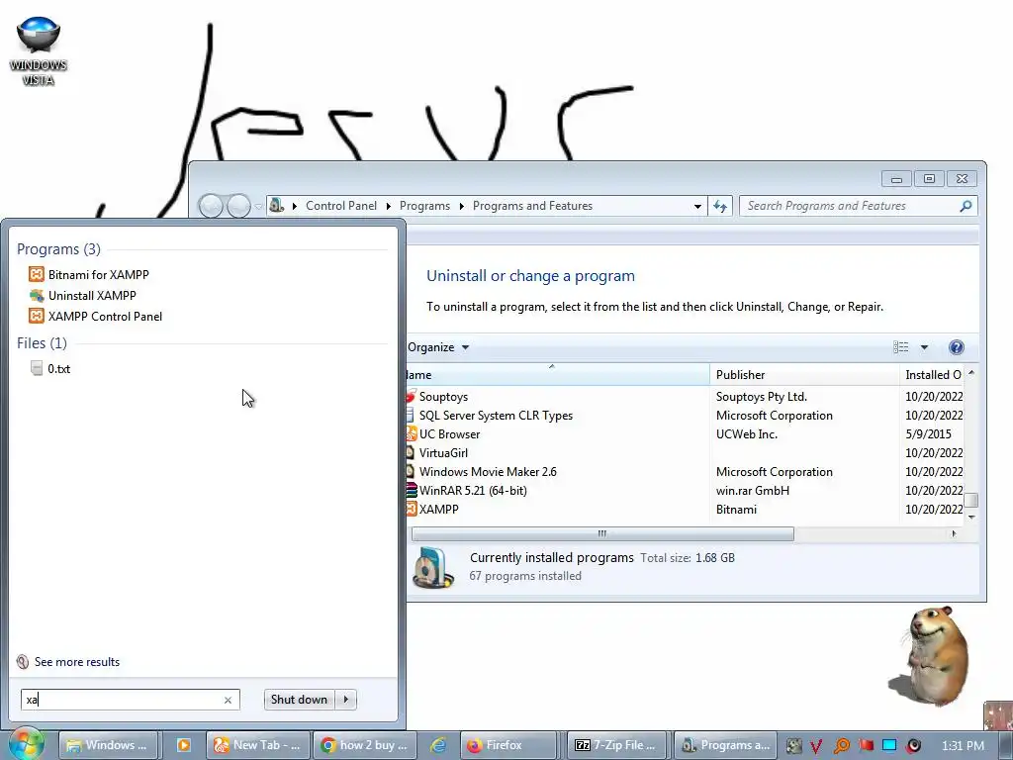Screen dimensions: 1013x760
Task: Switch to 7-Zip File Manager taskbar button
Action: (617, 745)
